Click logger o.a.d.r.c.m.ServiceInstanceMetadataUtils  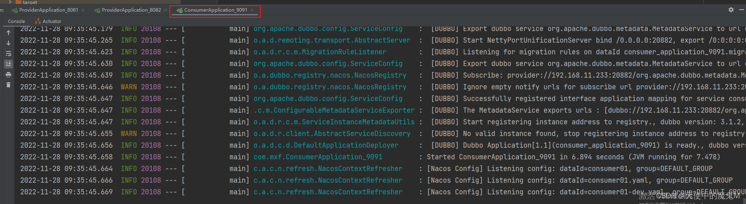(x=334, y=122)
